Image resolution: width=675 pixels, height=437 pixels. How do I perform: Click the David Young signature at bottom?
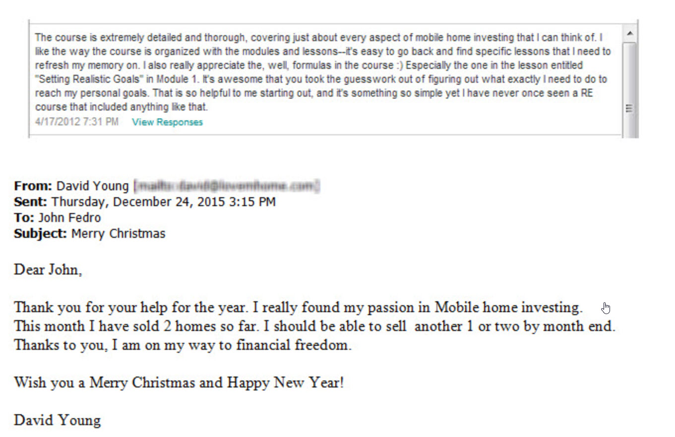pyautogui.click(x=57, y=421)
